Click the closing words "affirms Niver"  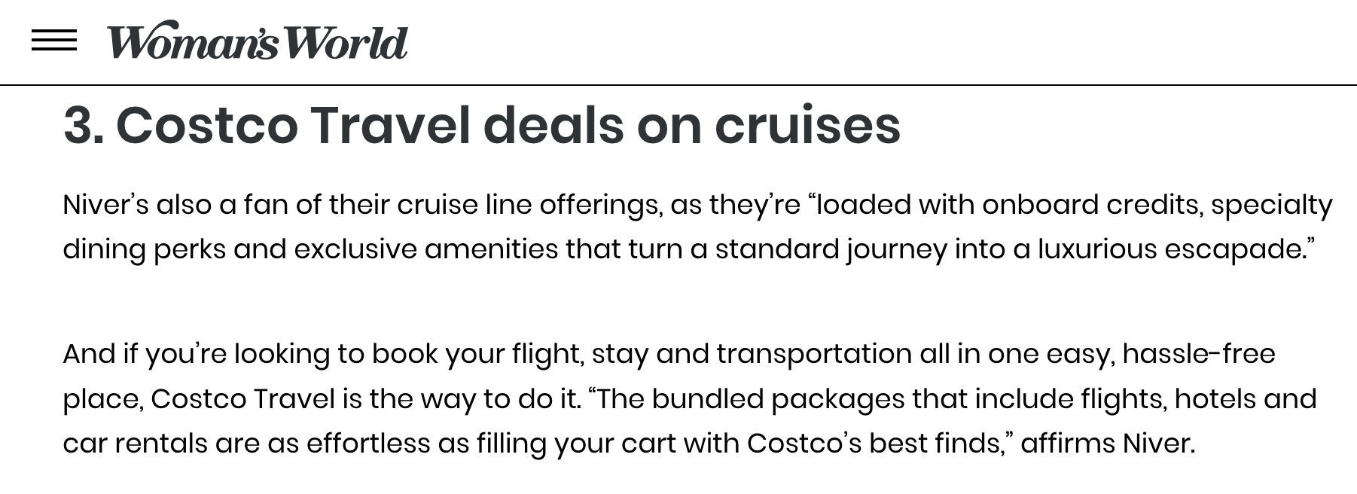coord(1105,443)
